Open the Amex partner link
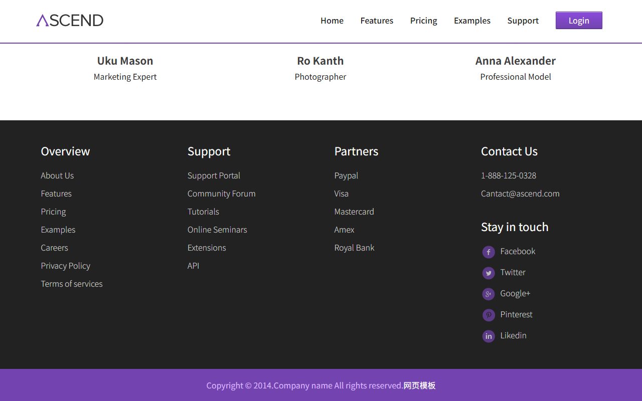 click(344, 230)
